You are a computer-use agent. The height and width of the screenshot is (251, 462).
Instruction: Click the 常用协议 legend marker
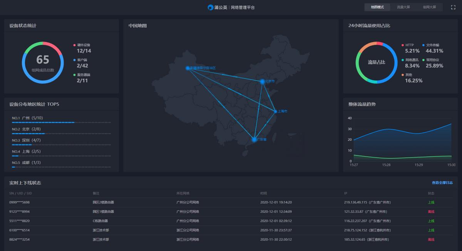click(424, 60)
